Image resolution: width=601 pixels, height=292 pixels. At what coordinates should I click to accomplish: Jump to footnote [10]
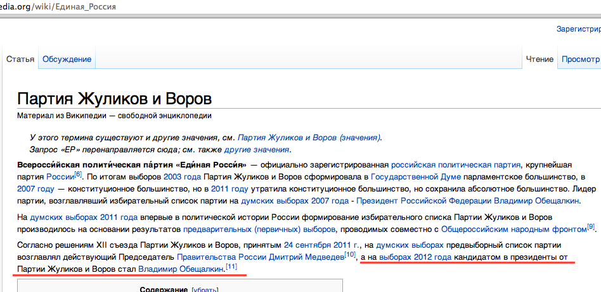point(350,254)
